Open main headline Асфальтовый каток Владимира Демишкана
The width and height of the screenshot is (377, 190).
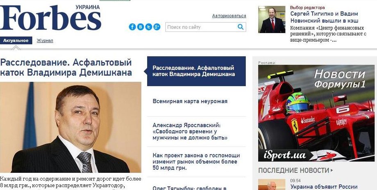coord(66,67)
